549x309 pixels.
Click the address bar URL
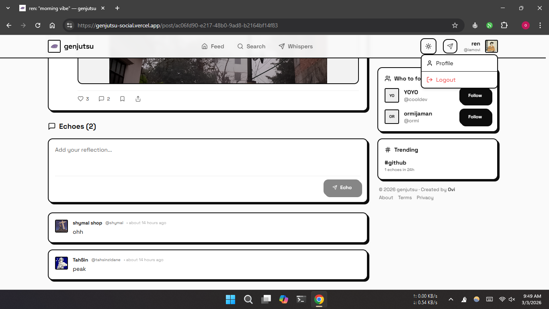178,25
